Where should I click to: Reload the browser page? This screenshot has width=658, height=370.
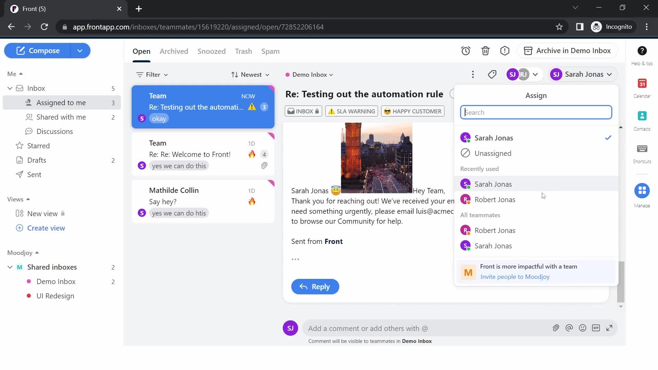click(44, 27)
